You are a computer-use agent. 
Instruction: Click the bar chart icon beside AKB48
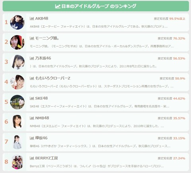coord(32,18)
